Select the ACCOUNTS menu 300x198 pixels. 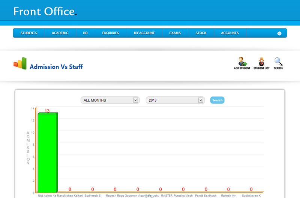pos(230,33)
